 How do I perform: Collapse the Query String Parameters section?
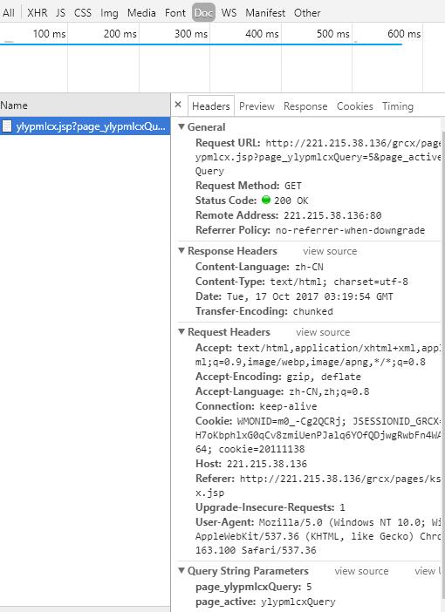pos(181,571)
